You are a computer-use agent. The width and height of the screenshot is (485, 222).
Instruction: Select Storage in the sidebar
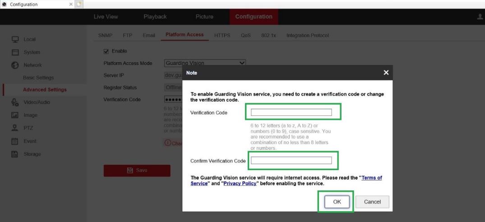(32, 154)
